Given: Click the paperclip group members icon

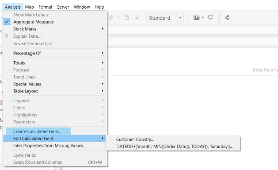Looking at the screenshot, I should point(111,18).
